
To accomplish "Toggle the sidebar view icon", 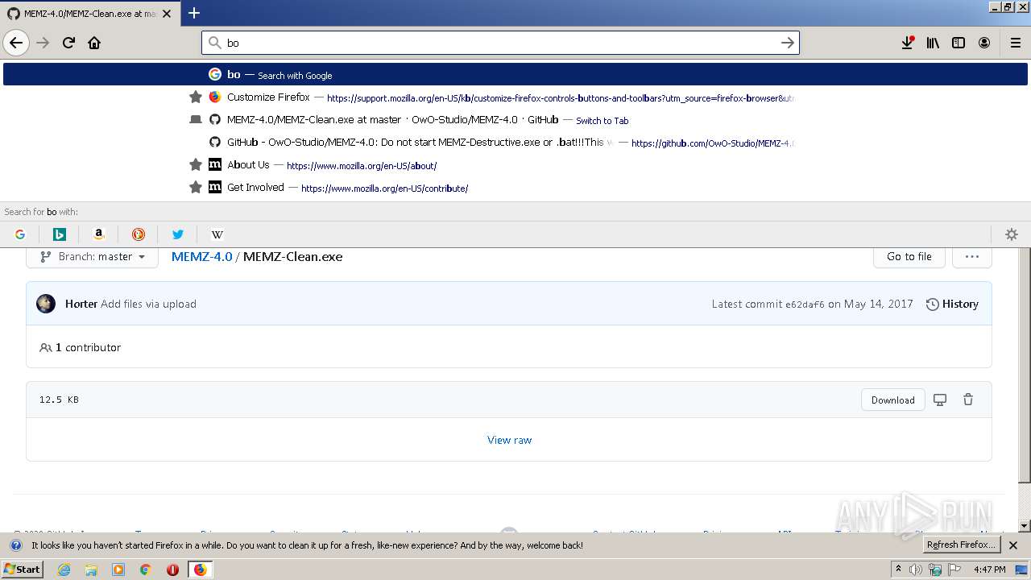I will [959, 43].
